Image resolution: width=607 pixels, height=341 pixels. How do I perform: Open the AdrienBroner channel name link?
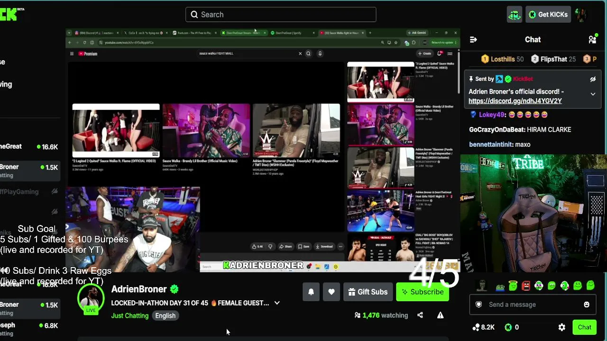tap(139, 289)
